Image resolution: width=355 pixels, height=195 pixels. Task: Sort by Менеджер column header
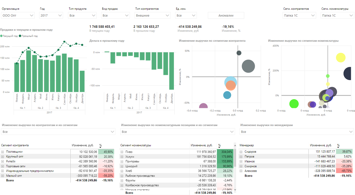pos(247,145)
